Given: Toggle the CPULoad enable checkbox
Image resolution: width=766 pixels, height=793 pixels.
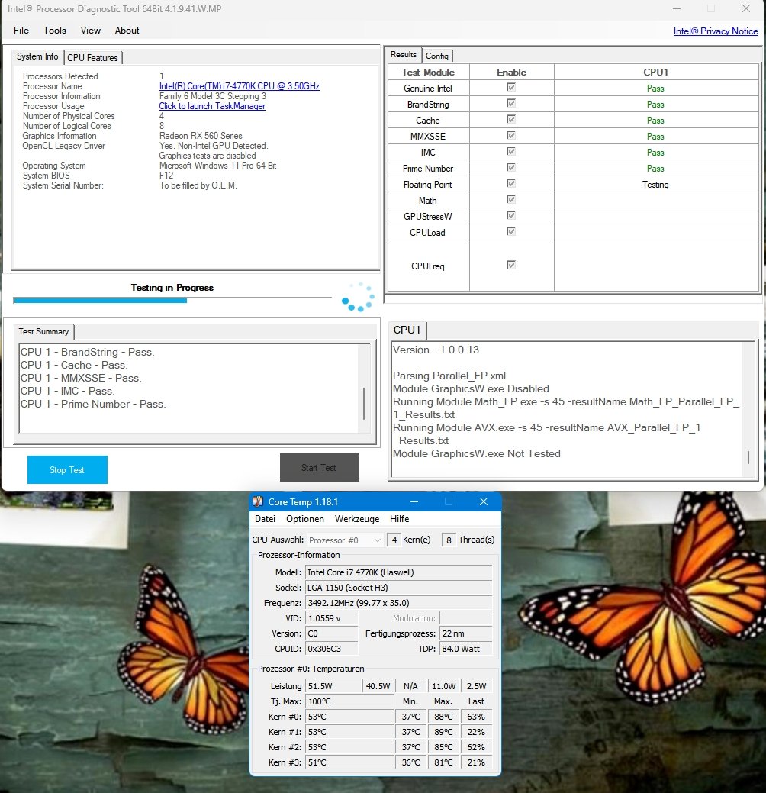Looking at the screenshot, I should point(511,231).
